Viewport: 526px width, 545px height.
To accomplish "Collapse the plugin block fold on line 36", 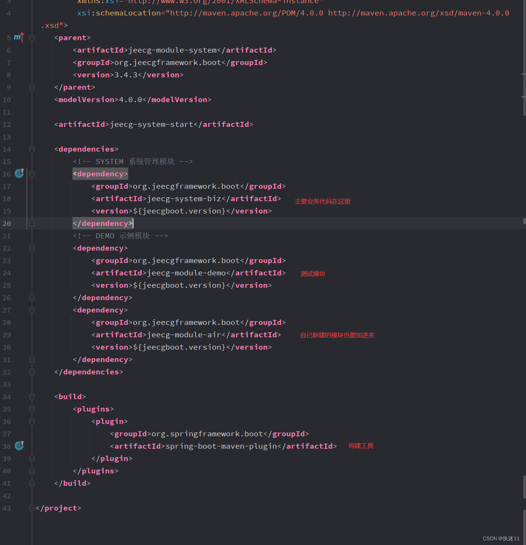I will point(32,422).
